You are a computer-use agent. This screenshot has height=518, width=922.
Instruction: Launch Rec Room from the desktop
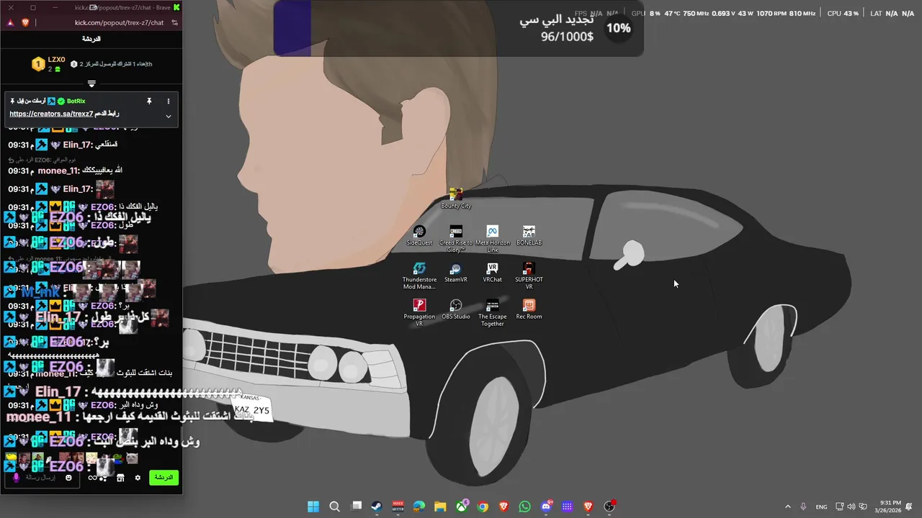point(529,309)
